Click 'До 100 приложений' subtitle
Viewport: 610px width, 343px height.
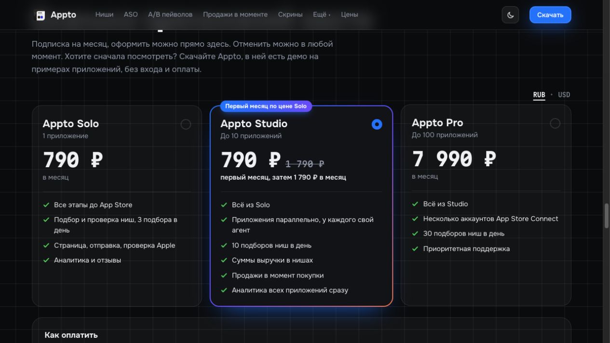(445, 135)
